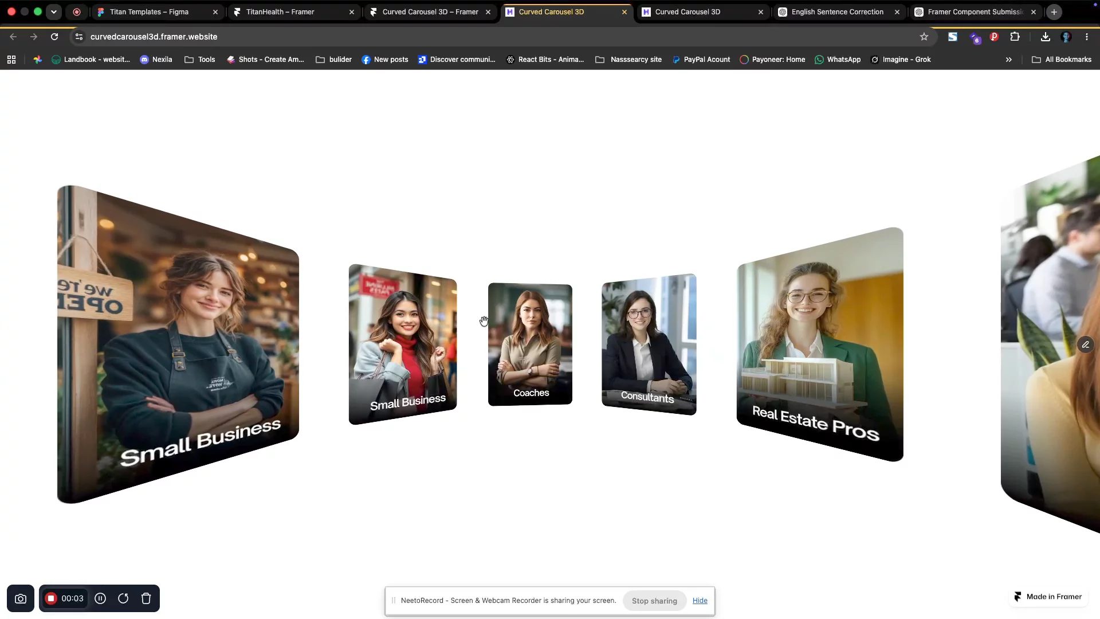The image size is (1100, 619).
Task: Switch to TitanHealth – Framer tab
Action: (x=294, y=12)
